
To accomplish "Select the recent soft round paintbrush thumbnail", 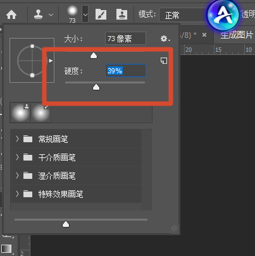I will pos(40,113).
